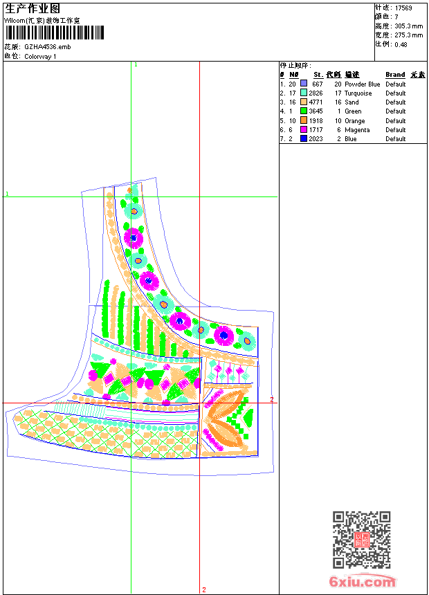
Task: Pick the Sand color swatch
Action: (304, 102)
